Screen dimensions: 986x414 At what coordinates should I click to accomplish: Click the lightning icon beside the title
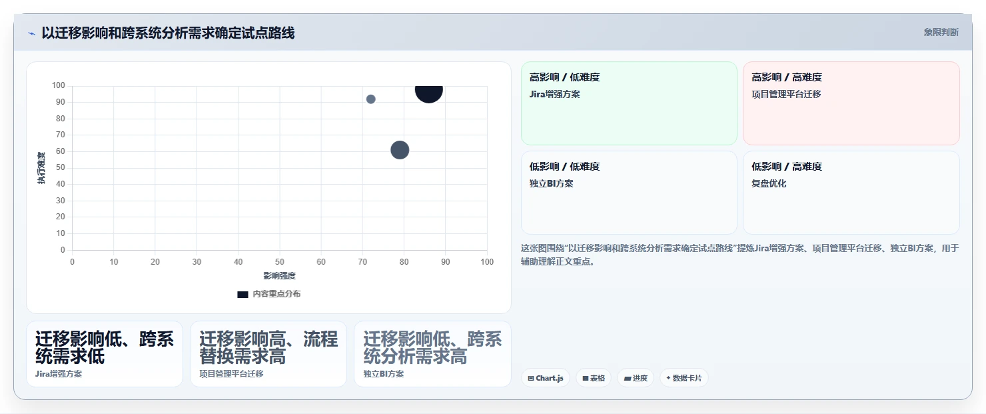tap(31, 33)
